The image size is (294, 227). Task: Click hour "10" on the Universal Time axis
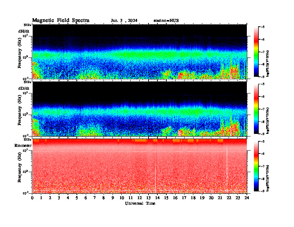point(122,198)
